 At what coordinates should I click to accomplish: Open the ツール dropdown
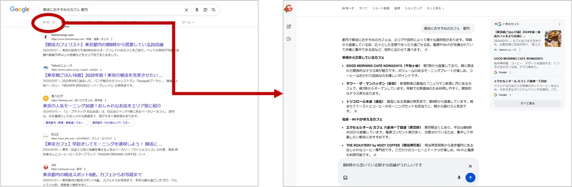pyautogui.click(x=188, y=22)
